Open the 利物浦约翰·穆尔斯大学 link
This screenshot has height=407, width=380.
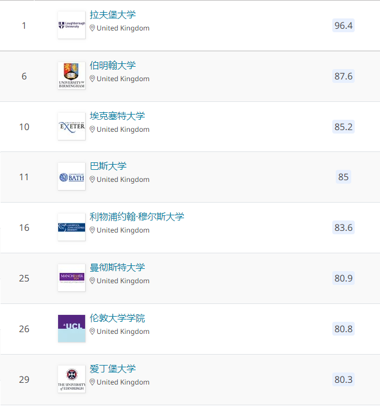[137, 217]
